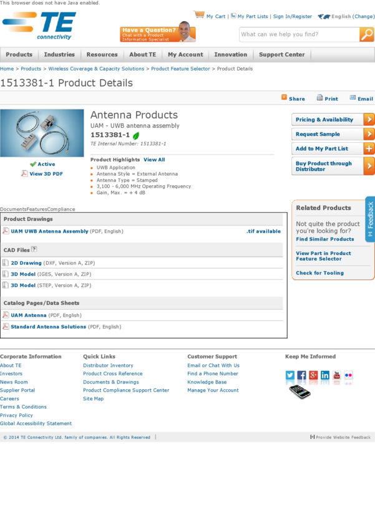Open the Support Center menu

[281, 54]
